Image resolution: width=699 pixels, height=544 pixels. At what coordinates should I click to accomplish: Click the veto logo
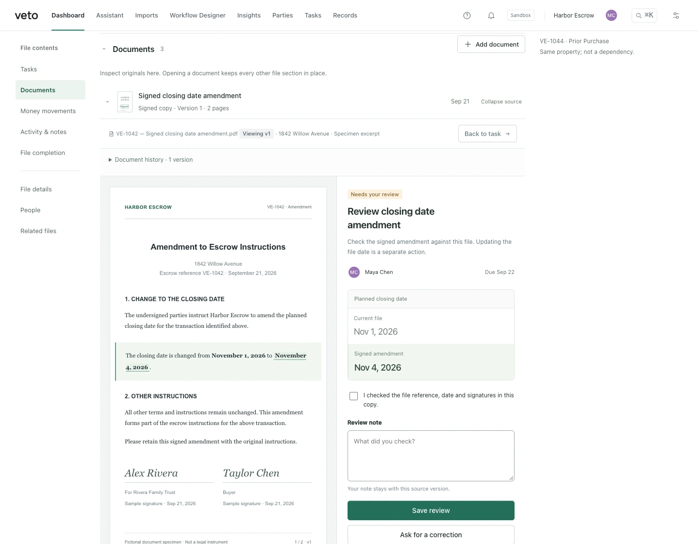(x=26, y=16)
